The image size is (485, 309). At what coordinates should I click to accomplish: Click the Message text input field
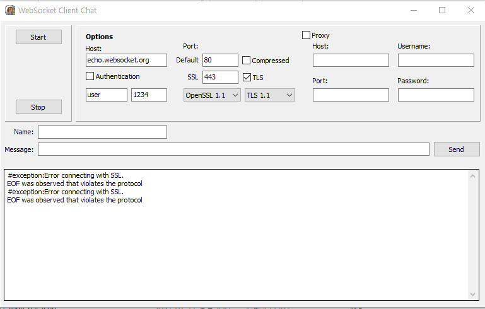[x=233, y=149]
